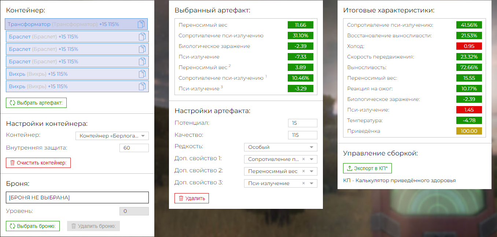The height and width of the screenshot is (237, 497).
Task: Clear Доп. свойство 3 with the × icon
Action: pyautogui.click(x=303, y=183)
